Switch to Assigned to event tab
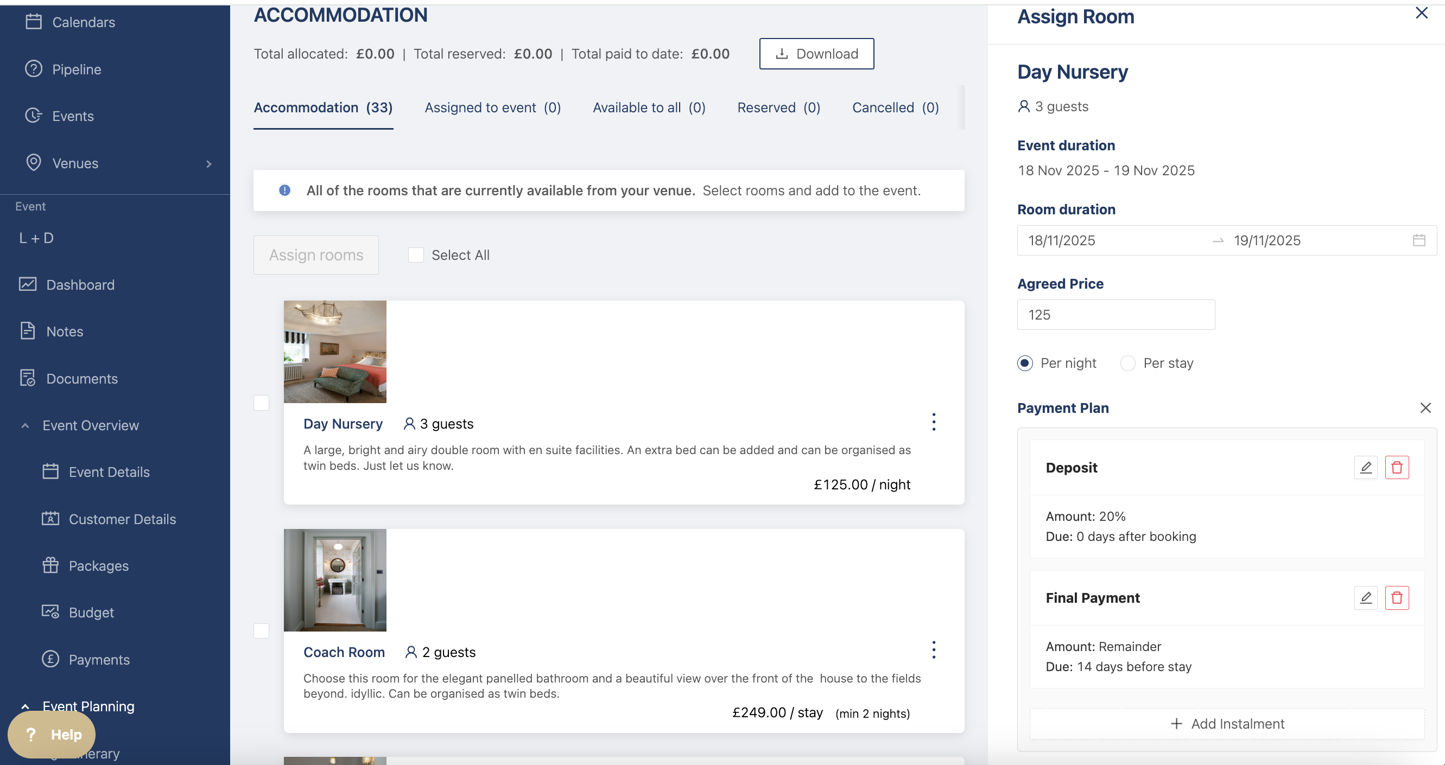 pos(492,107)
